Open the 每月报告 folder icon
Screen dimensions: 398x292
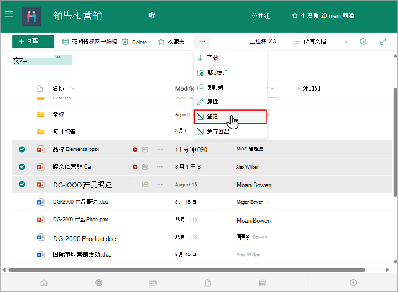coord(40,132)
